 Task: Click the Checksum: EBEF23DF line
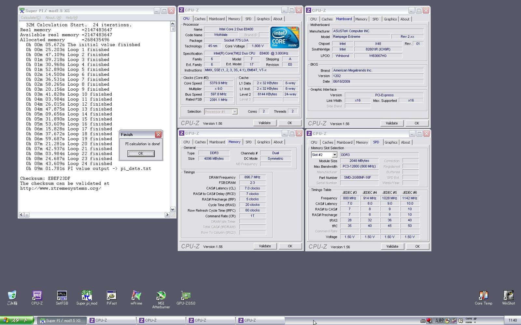[45, 178]
